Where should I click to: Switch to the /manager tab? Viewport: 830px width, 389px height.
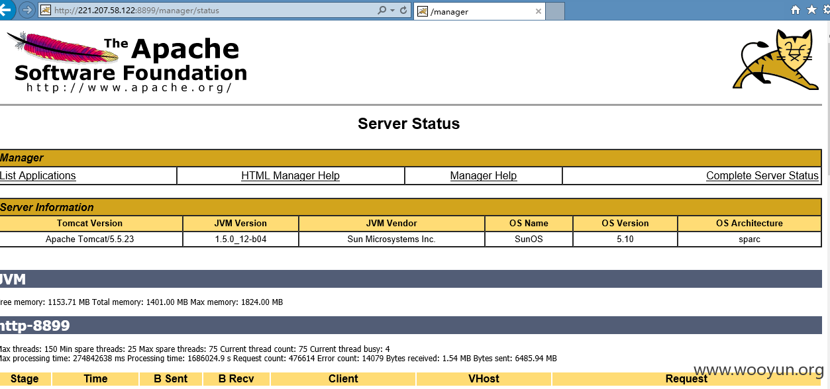point(480,11)
